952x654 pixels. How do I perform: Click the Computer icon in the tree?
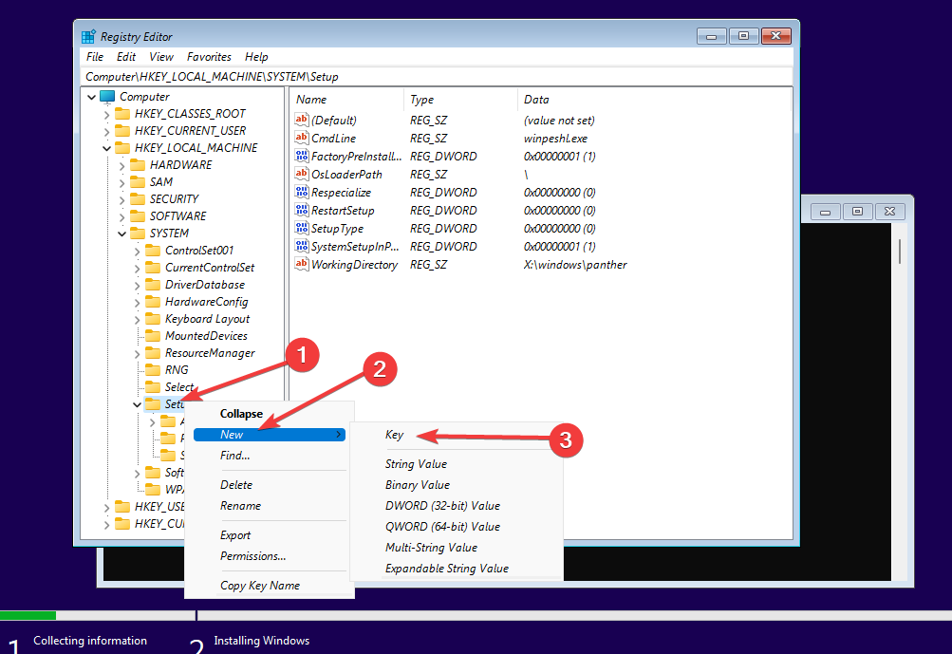(107, 97)
